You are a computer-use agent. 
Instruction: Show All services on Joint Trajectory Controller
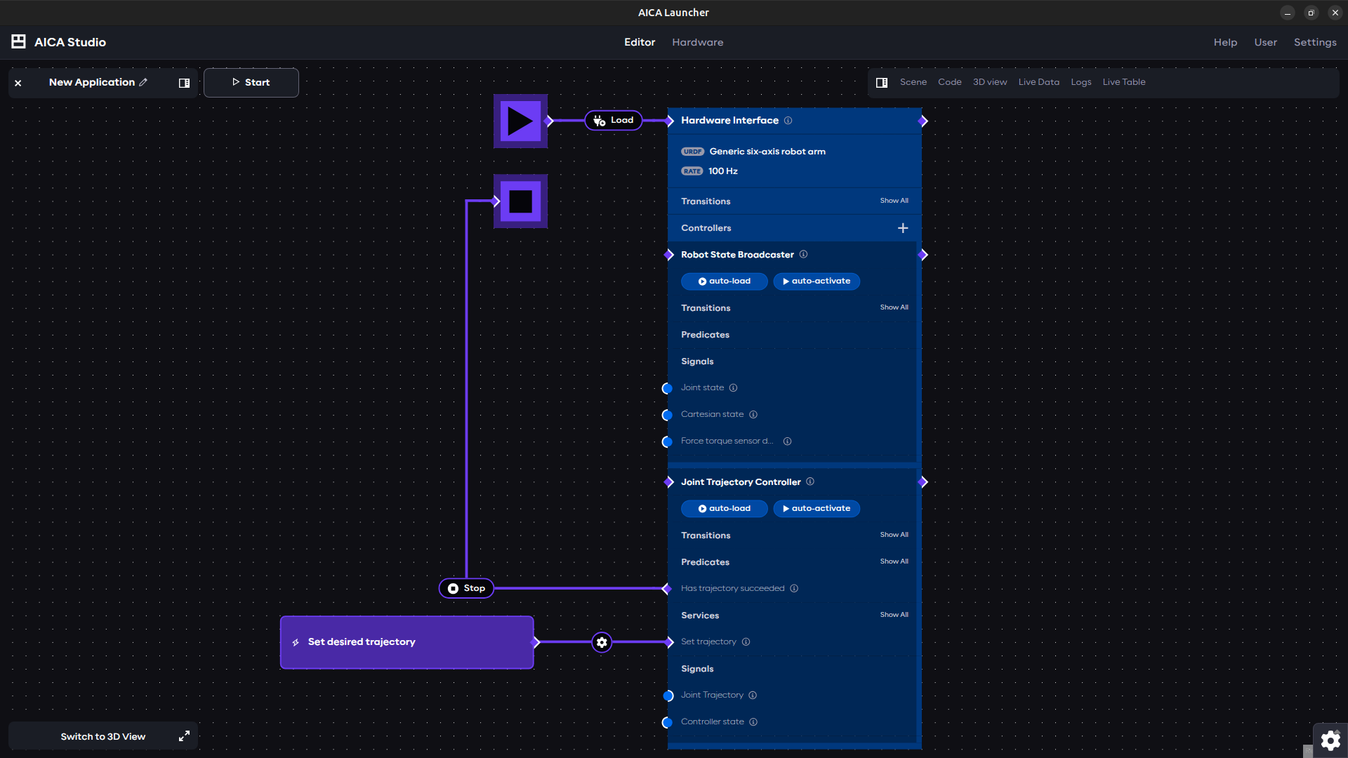point(893,614)
